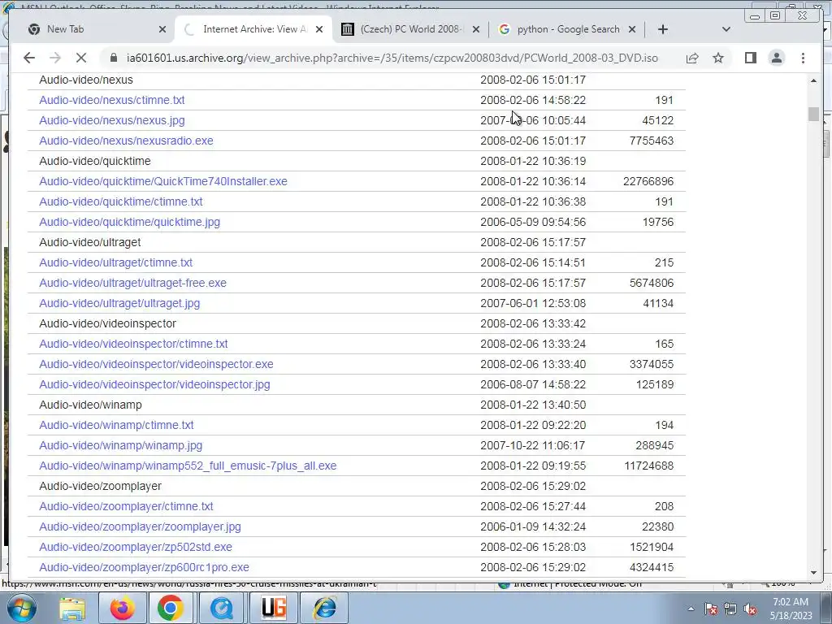Launch Firefox from the taskbar

point(122,608)
